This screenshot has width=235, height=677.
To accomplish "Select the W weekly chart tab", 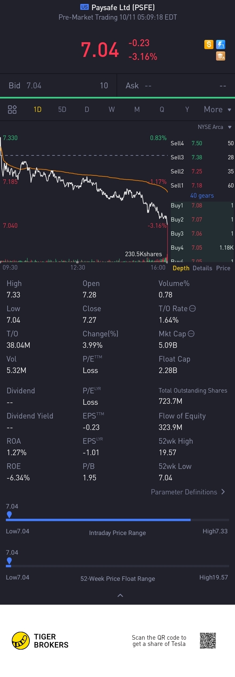I will click(112, 109).
